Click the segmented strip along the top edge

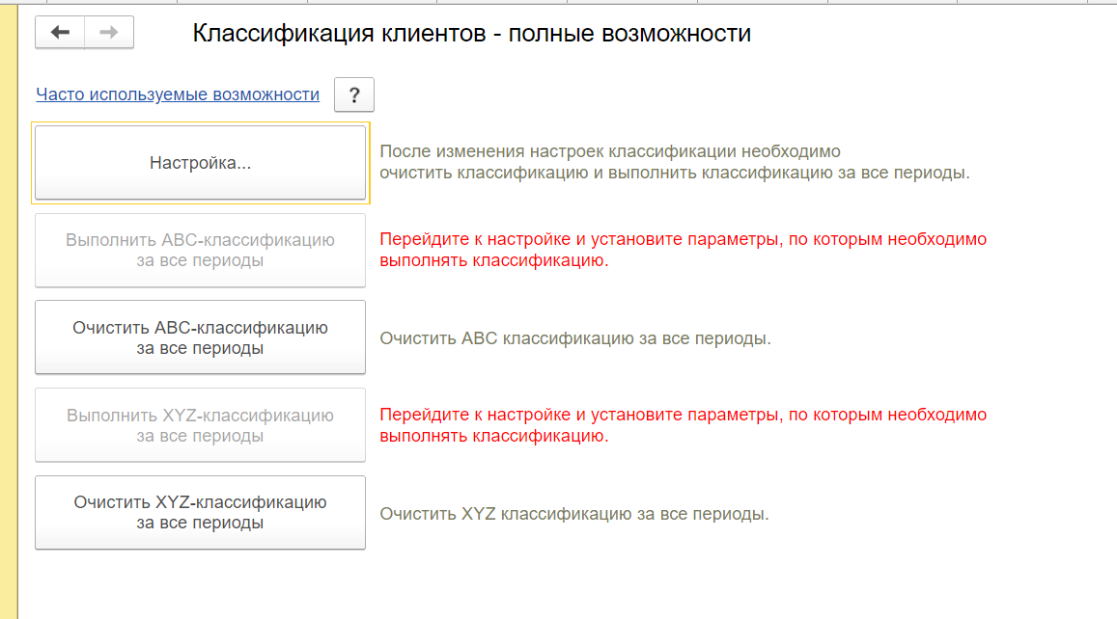(x=579, y=4)
